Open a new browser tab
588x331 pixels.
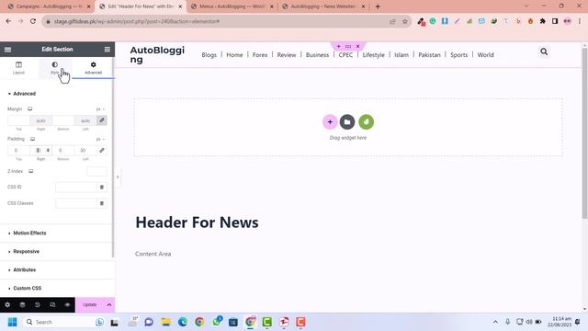click(378, 6)
